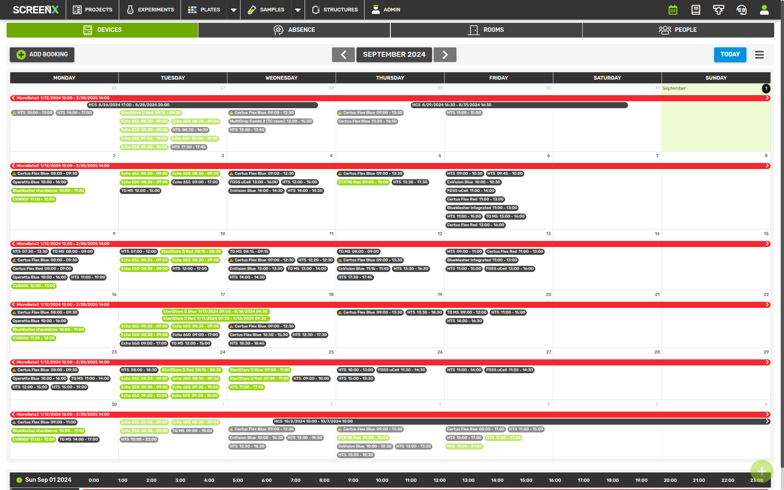Open the support headset icon
784x490 pixels.
click(x=742, y=10)
